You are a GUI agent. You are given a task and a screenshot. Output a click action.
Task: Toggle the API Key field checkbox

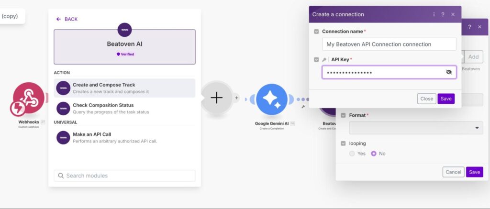click(x=316, y=59)
